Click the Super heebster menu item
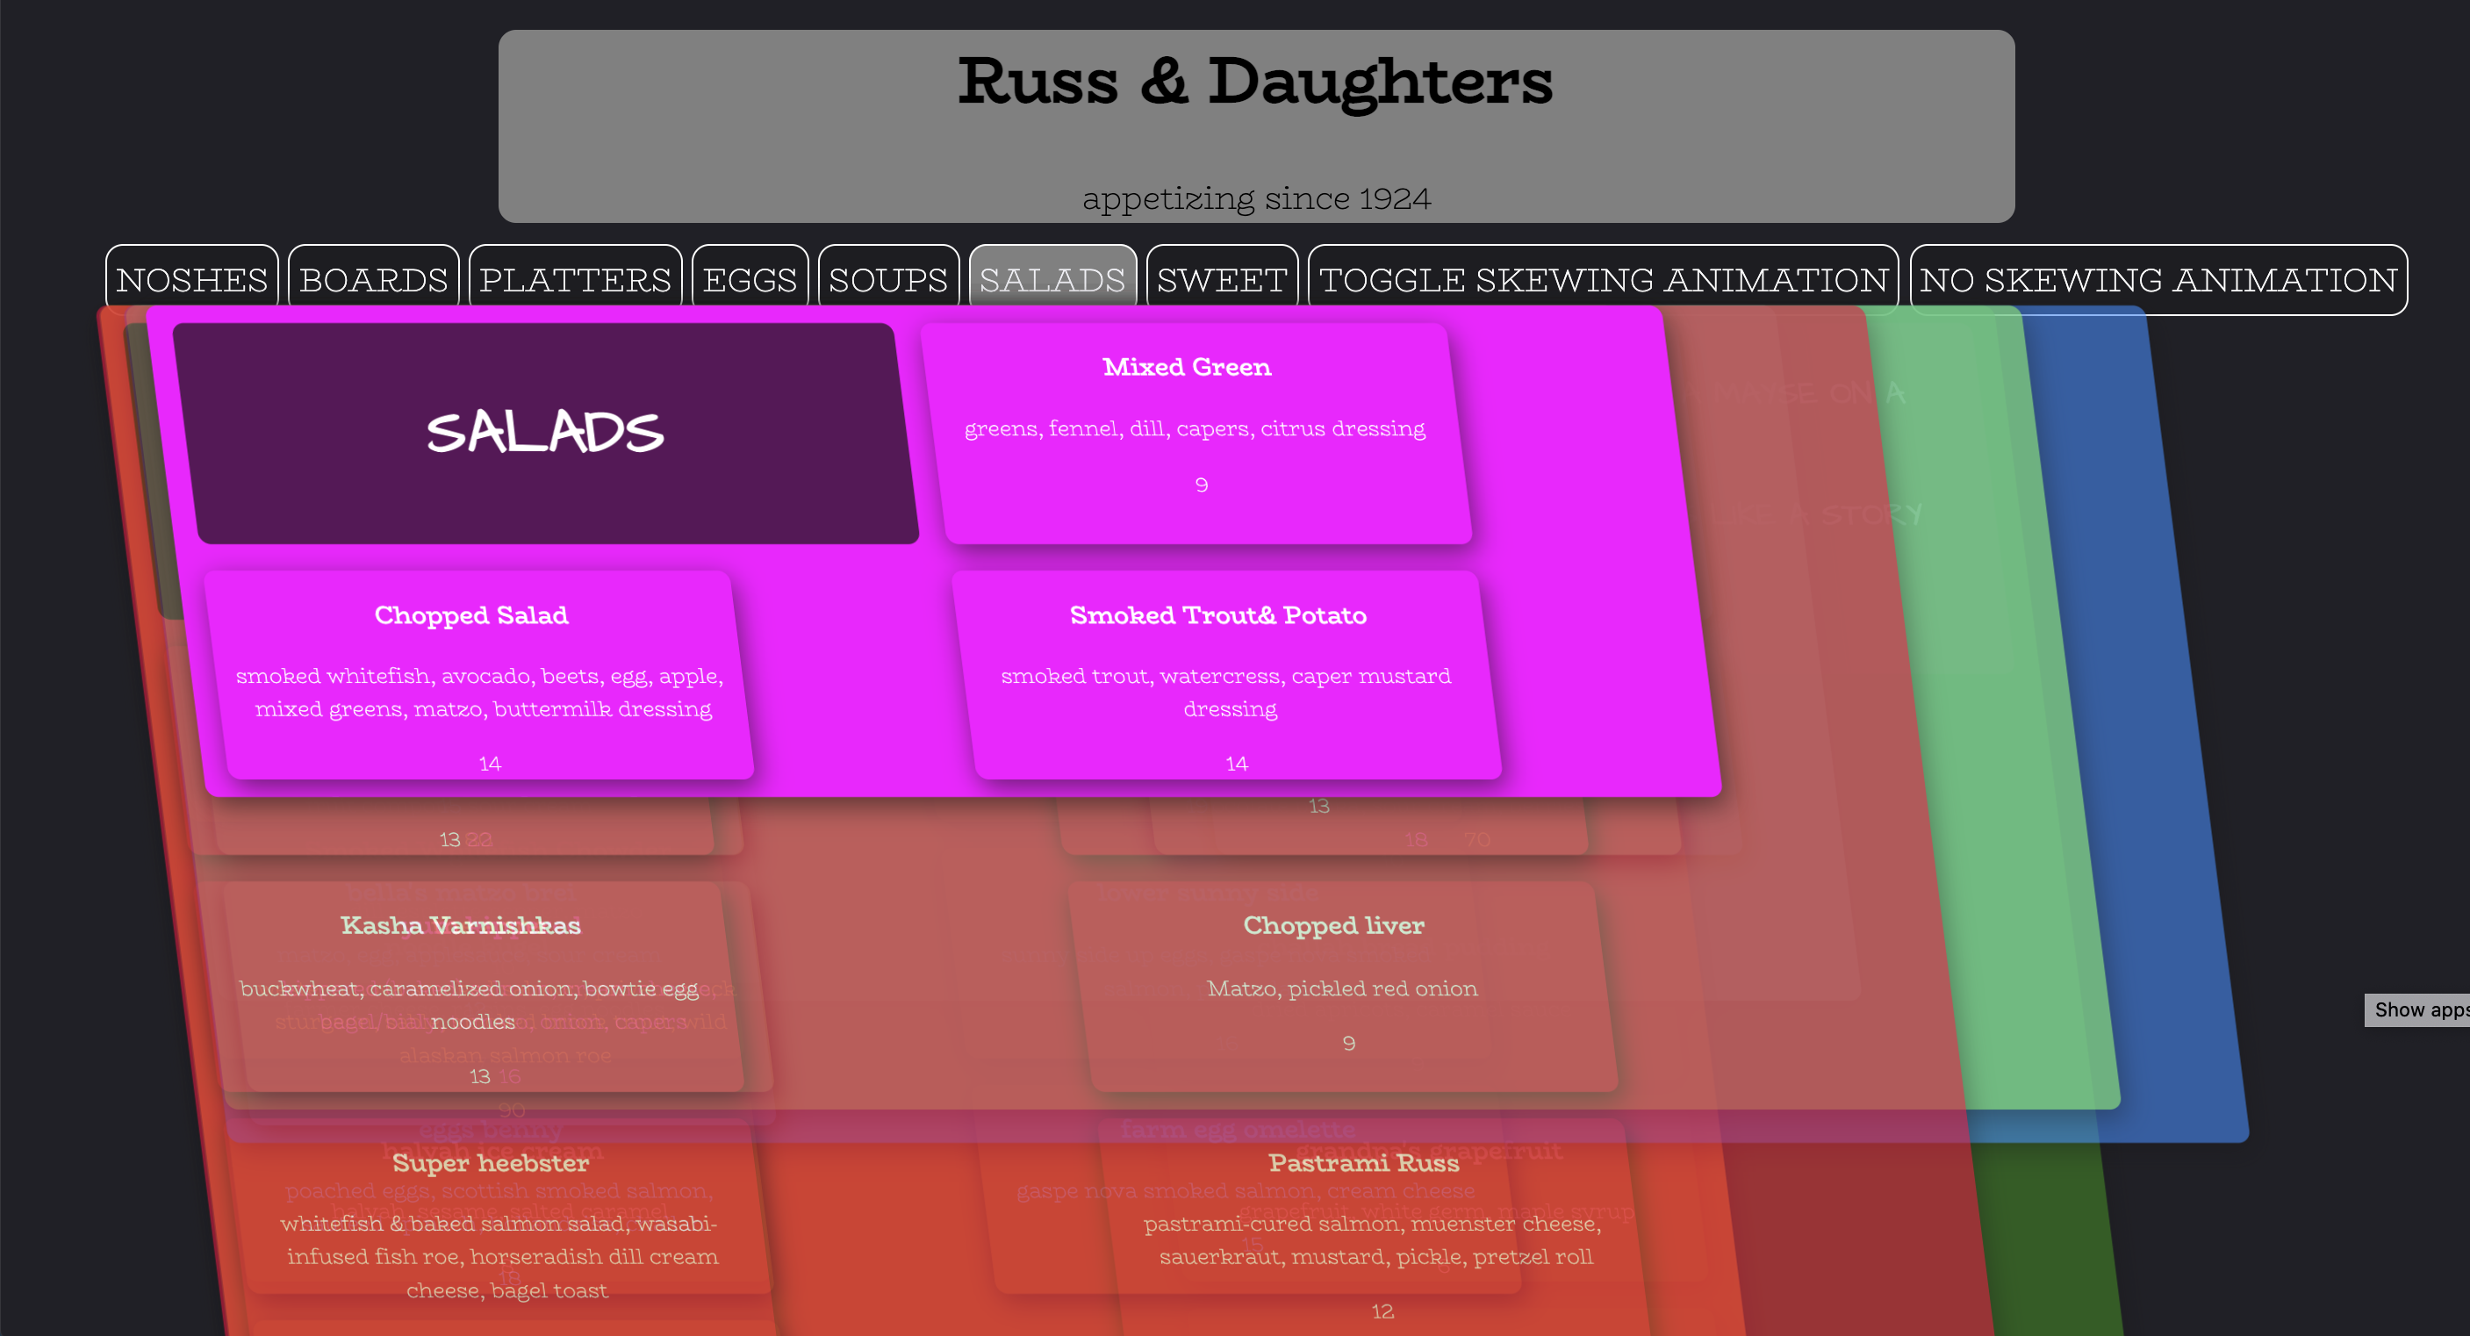The image size is (2470, 1336). pyautogui.click(x=491, y=1163)
